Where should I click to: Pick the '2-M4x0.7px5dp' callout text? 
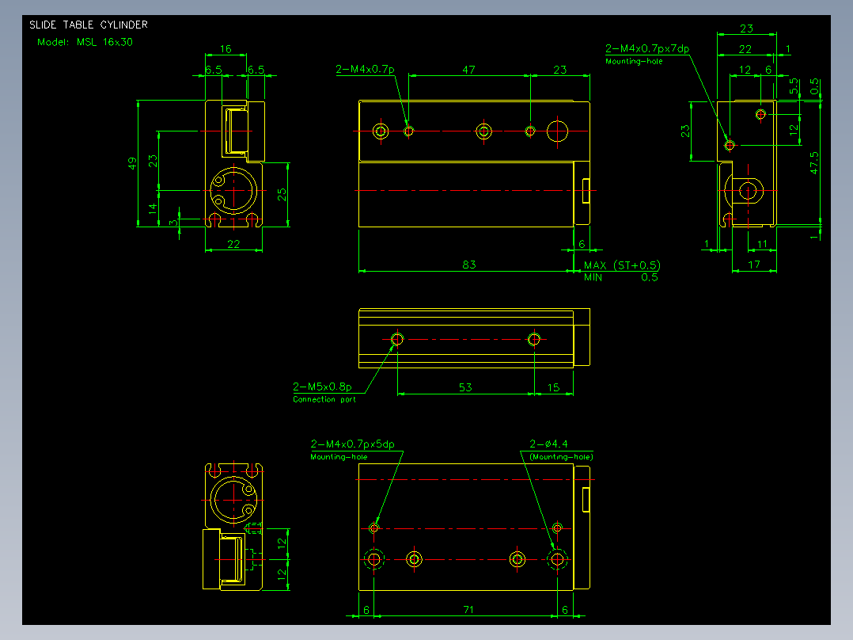[353, 444]
